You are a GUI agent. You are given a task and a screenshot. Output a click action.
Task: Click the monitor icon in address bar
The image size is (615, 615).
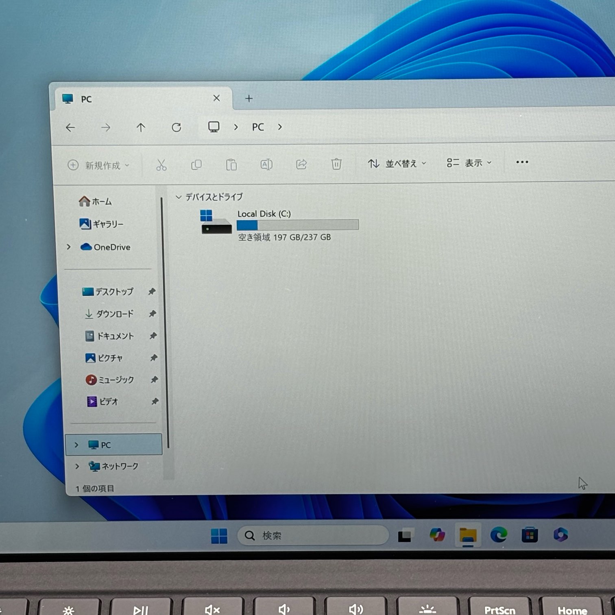coord(214,127)
